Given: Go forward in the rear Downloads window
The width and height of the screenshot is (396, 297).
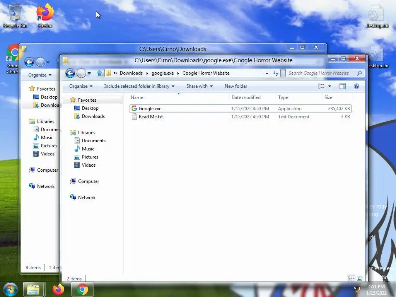Looking at the screenshot, I should pos(40,62).
